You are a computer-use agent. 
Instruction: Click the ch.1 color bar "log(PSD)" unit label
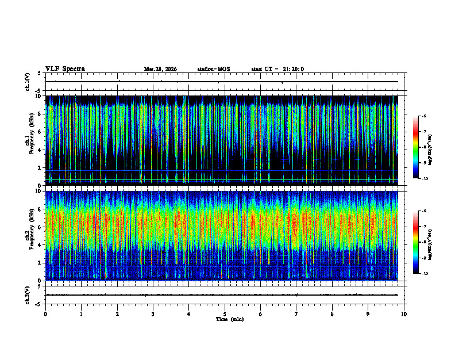pyautogui.click(x=430, y=150)
